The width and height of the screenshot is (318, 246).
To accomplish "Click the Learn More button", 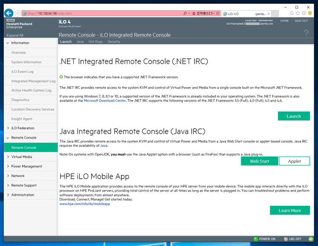I will (x=290, y=210).
